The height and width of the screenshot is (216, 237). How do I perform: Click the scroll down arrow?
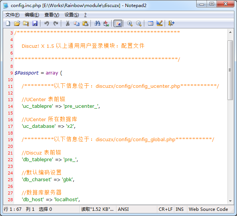pyautogui.click(x=230, y=199)
